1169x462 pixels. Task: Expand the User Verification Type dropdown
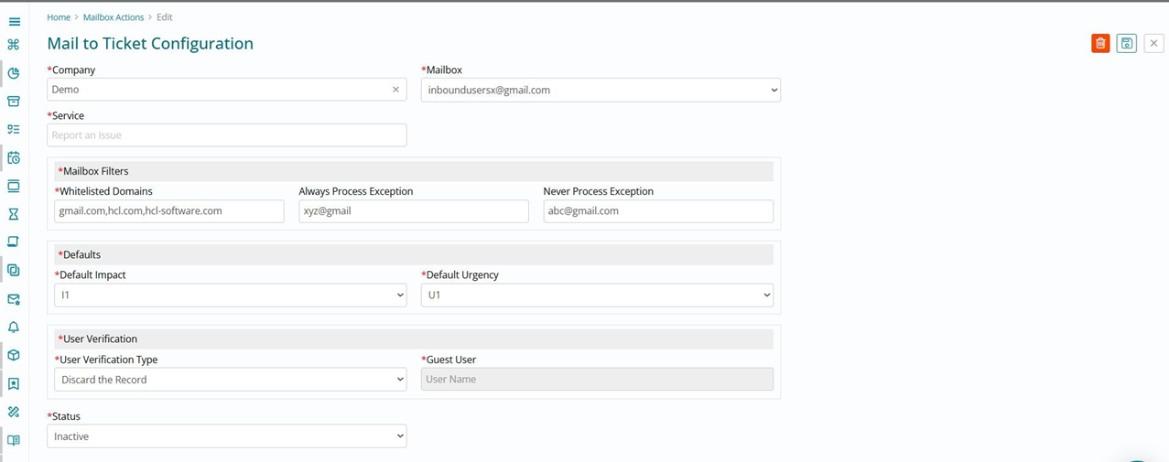tap(231, 380)
